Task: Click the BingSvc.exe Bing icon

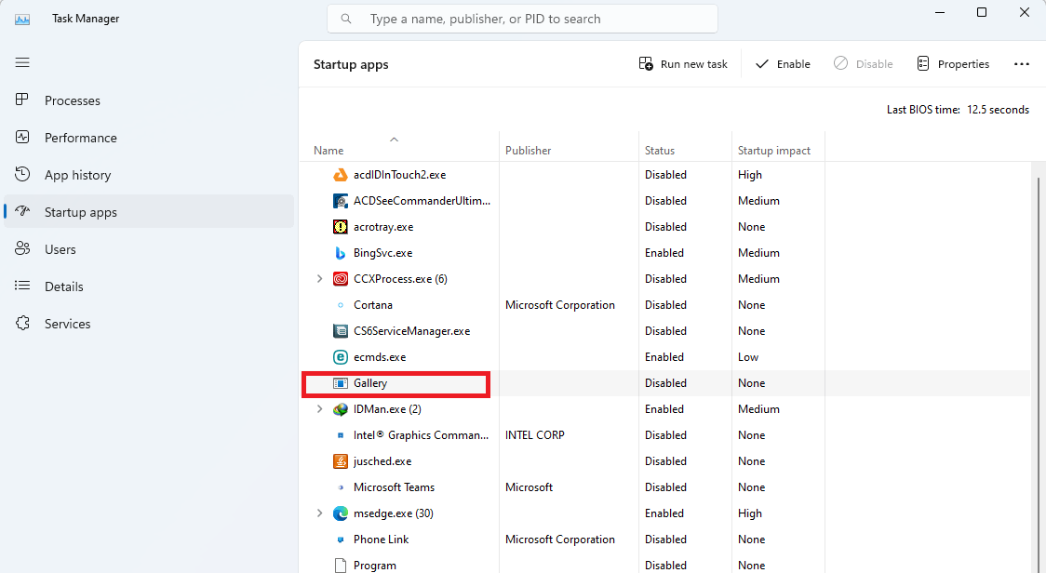Action: coord(341,253)
